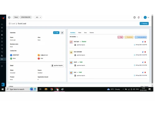
Task: Click the red location icon beside India
Action: [39, 58]
